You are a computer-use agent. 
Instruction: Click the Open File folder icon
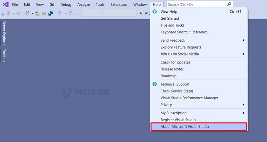(x=37, y=13)
